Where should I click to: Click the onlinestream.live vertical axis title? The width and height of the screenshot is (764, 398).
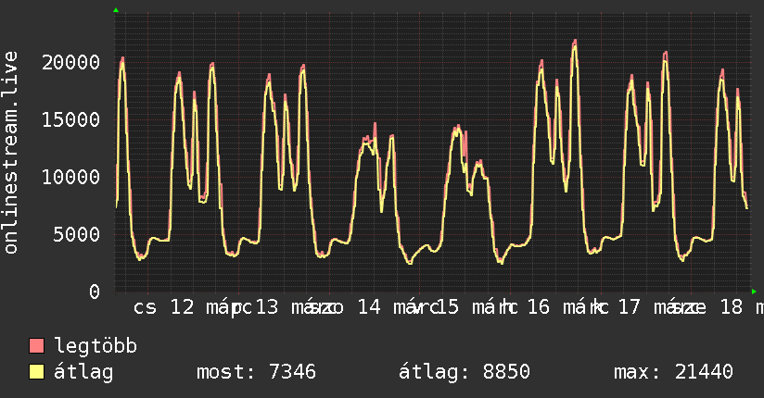(10, 153)
